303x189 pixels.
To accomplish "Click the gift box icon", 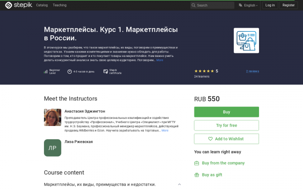I will click(196, 175).
